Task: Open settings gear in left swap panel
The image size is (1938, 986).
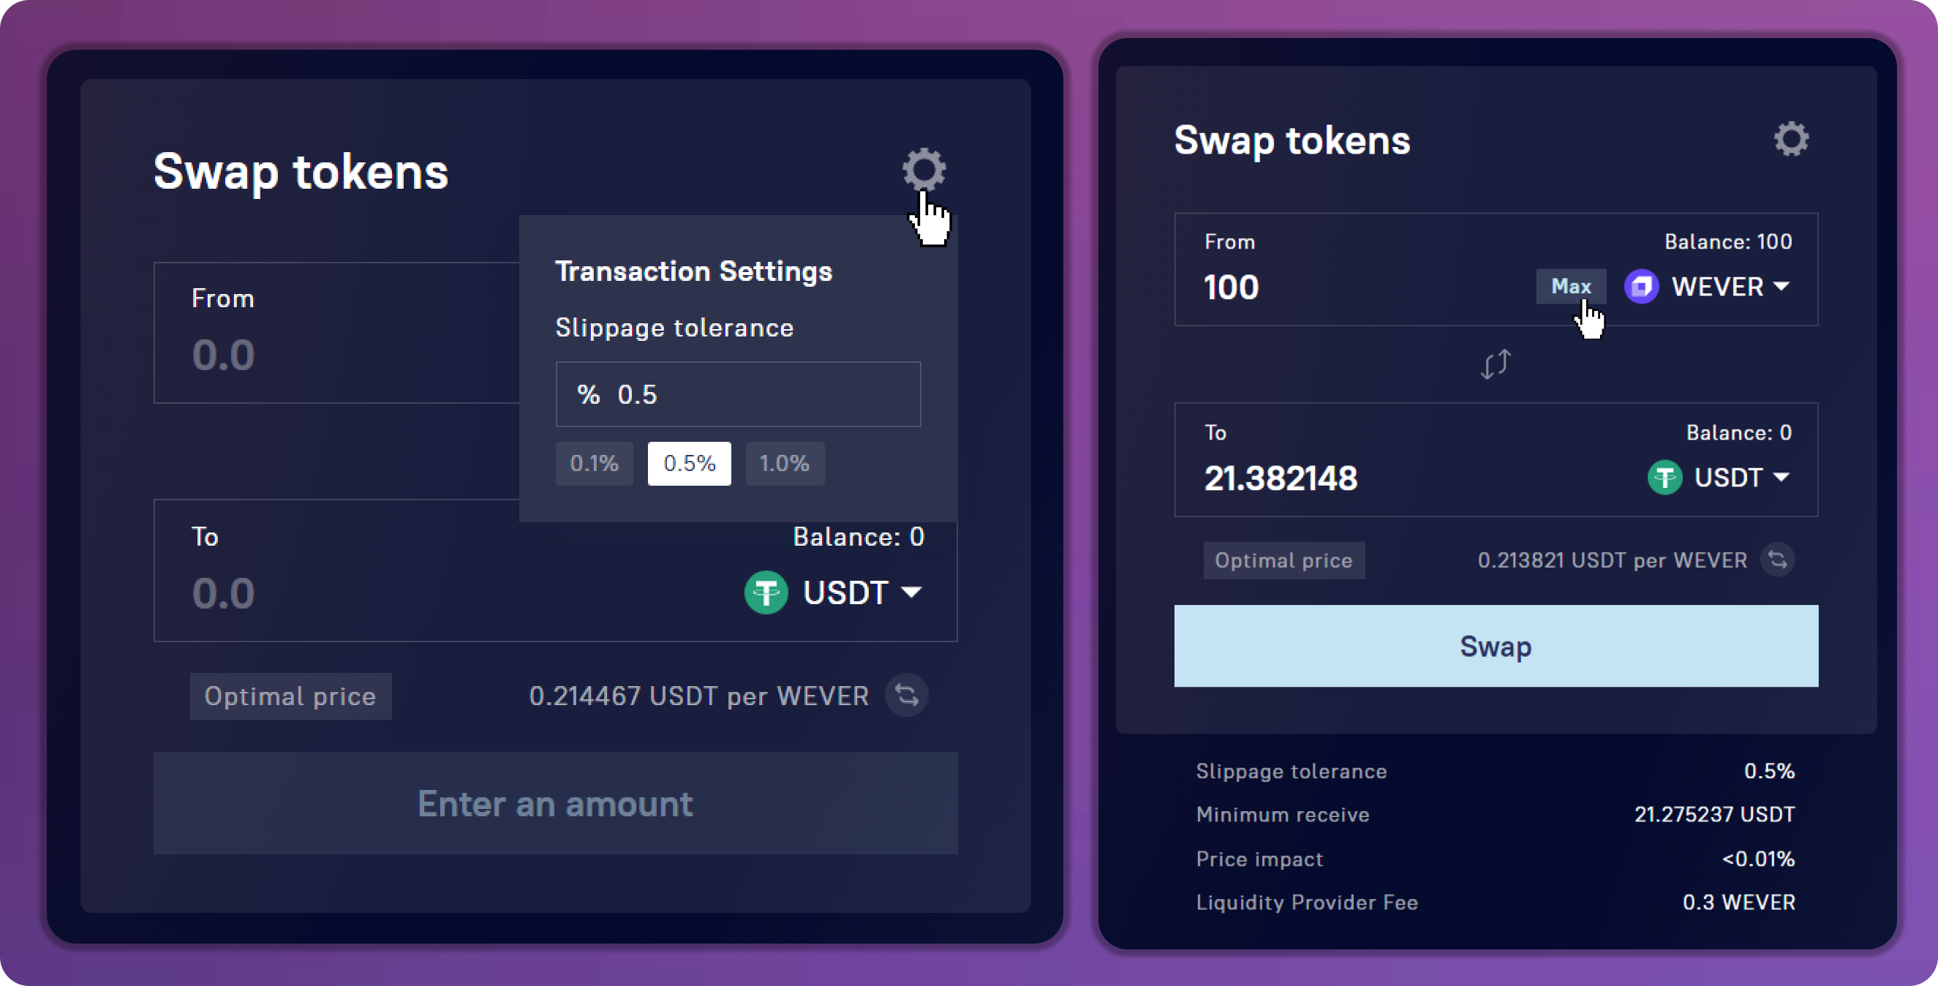Action: 924,168
